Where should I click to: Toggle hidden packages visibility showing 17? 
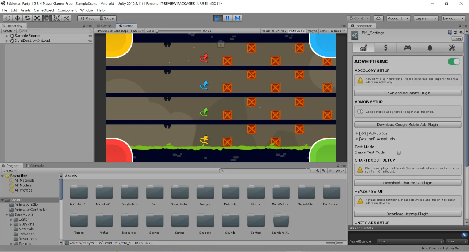pyautogui.click(x=340, y=171)
